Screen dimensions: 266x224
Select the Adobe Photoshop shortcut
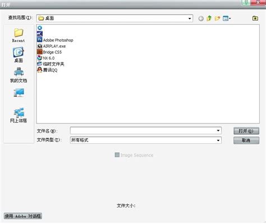click(55, 40)
